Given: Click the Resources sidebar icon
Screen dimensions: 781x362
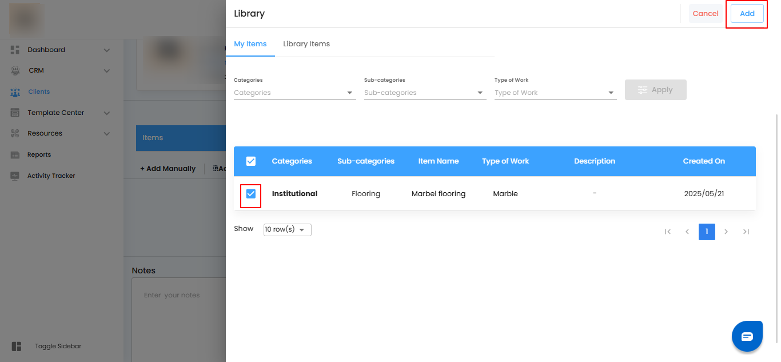Looking at the screenshot, I should [x=15, y=134].
